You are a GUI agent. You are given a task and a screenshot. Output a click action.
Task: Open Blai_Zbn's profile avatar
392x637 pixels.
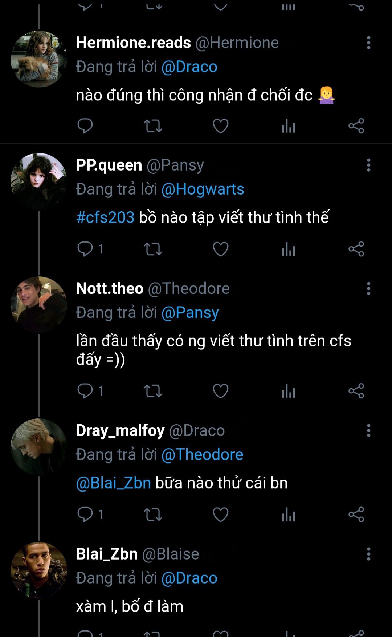click(39, 570)
